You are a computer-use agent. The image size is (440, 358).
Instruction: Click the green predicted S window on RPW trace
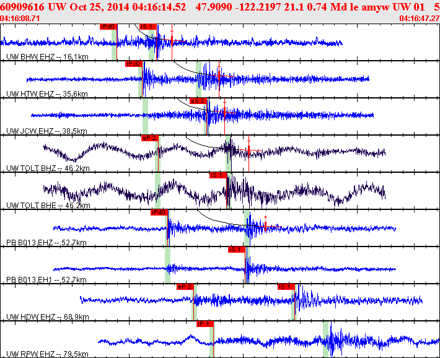[x=325, y=339]
